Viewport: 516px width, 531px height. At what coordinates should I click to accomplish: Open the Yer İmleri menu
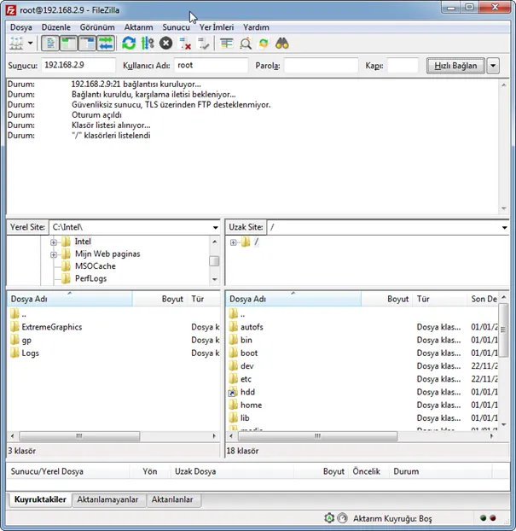217,27
